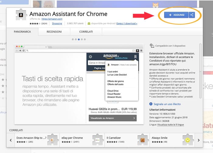Click the Esegui il download link
The image size is (213, 153).
(127, 23)
